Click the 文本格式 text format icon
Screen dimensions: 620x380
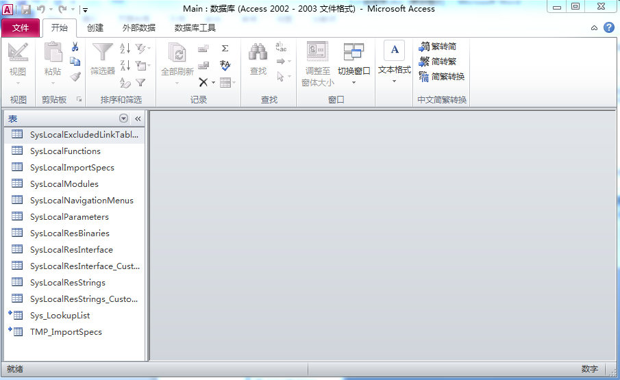pos(394,50)
